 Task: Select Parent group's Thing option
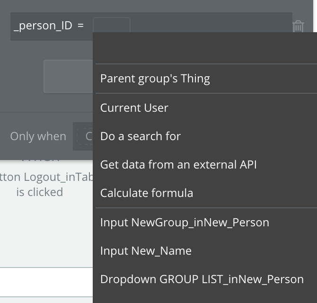(x=155, y=79)
